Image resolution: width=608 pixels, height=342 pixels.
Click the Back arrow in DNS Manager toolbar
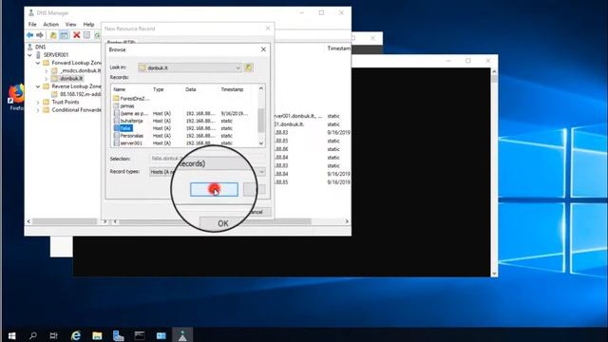[x=29, y=35]
